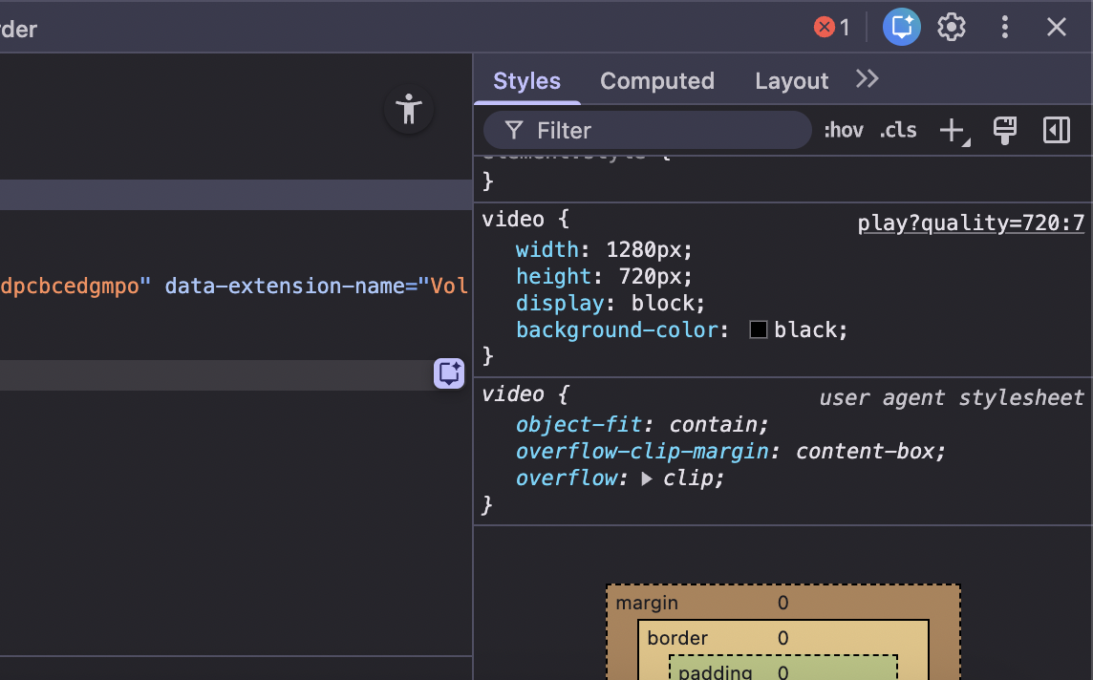Switch to the Layout tab
1093x680 pixels.
791,81
